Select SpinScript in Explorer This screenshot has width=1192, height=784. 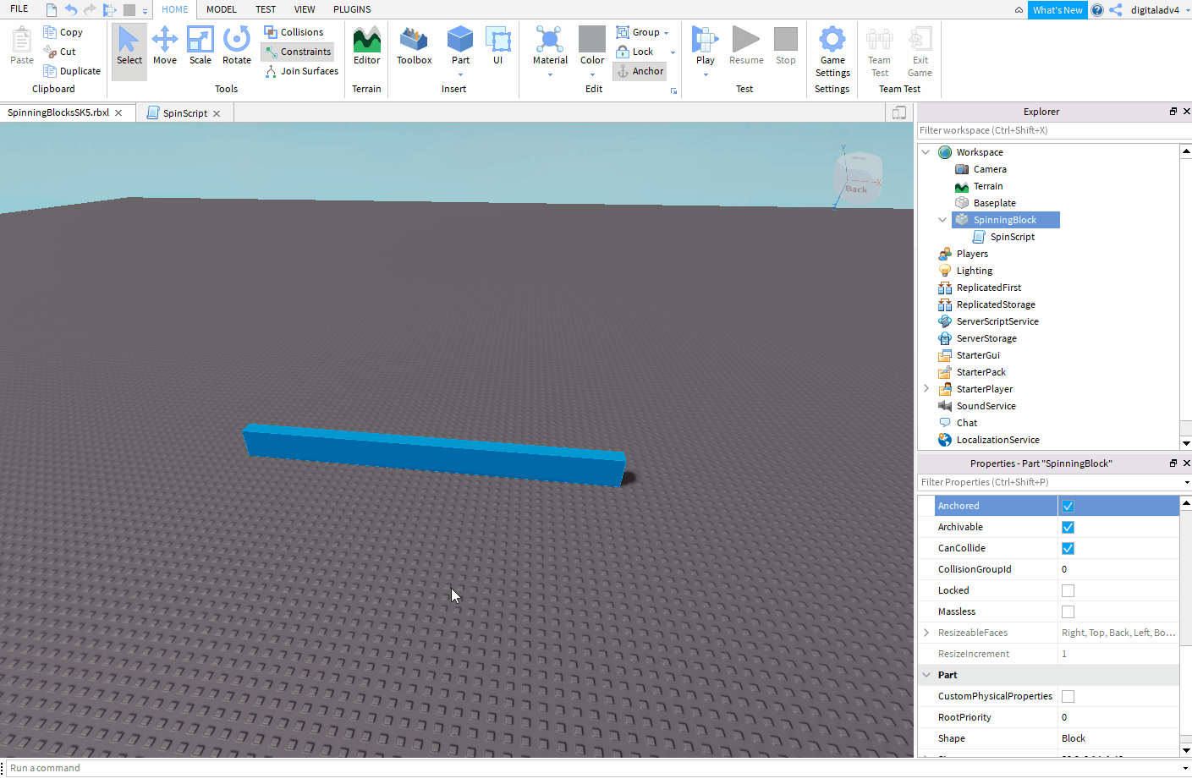click(1012, 237)
